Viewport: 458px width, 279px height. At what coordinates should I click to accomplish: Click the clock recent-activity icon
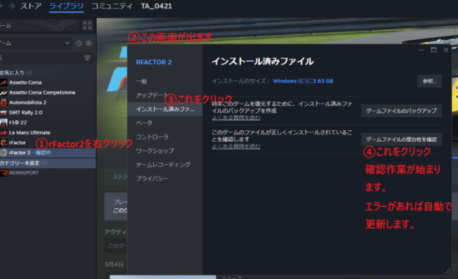click(79, 43)
